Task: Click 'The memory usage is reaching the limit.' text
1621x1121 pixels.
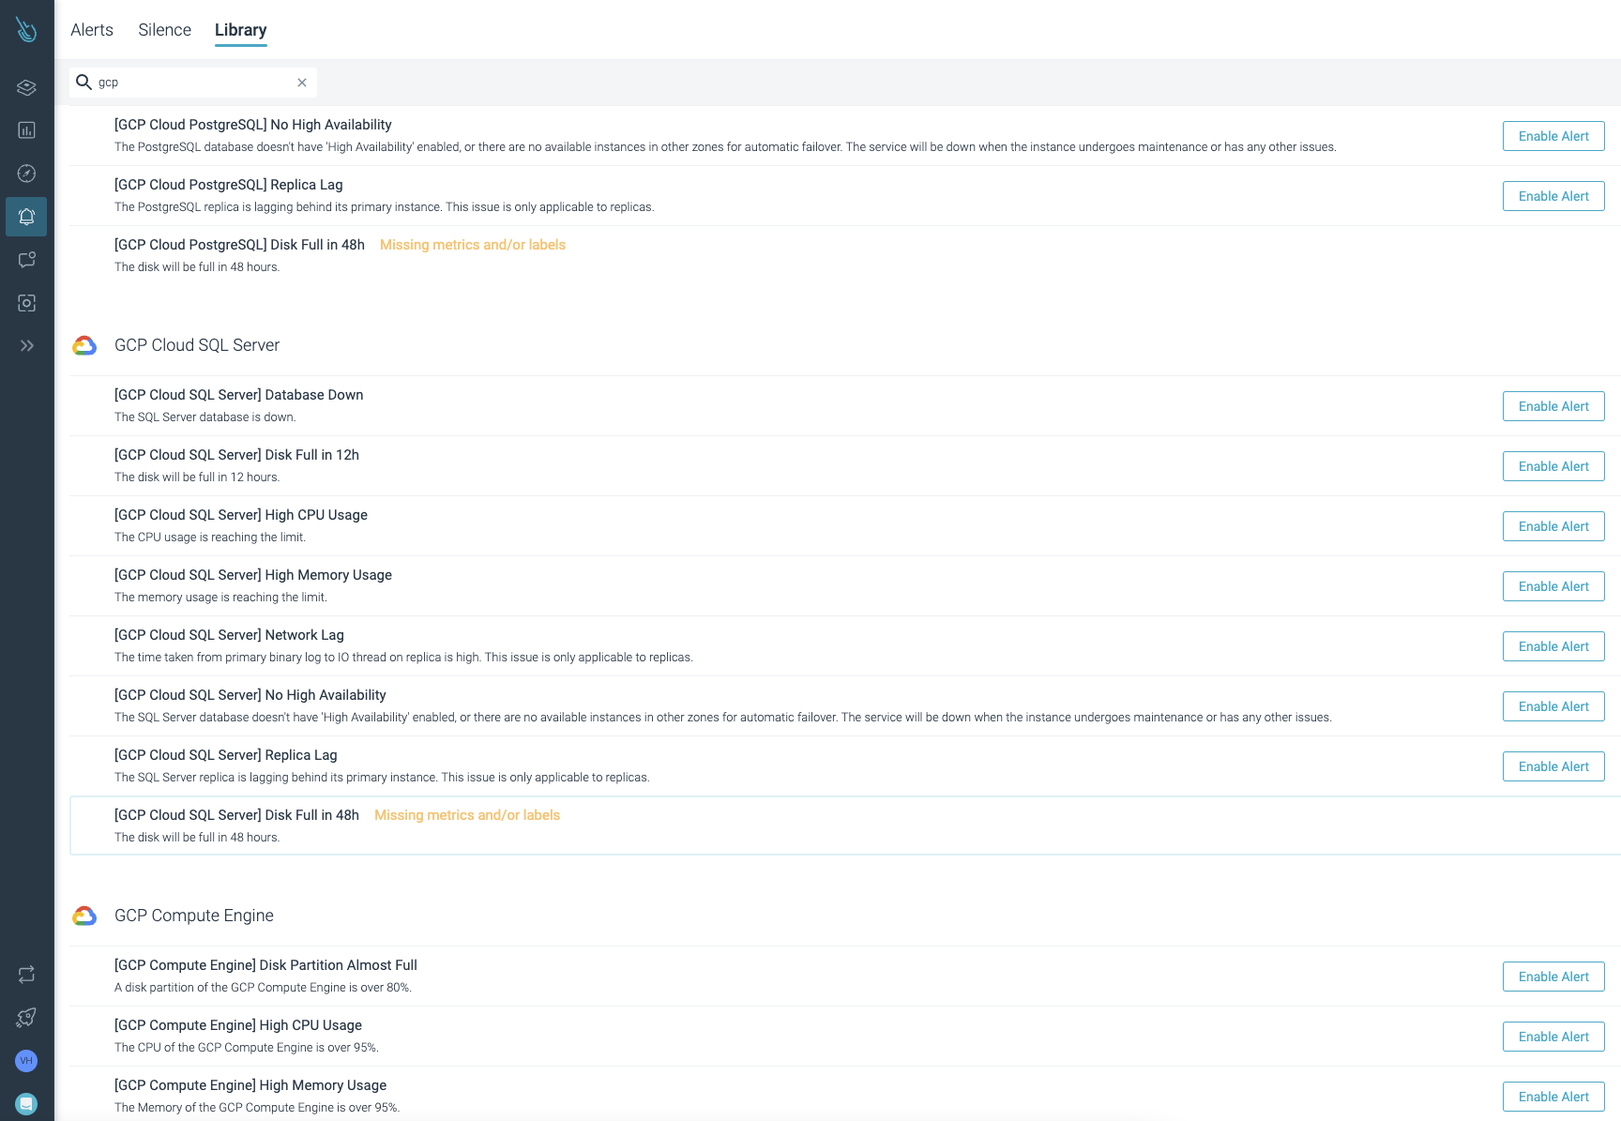Action: [220, 598]
